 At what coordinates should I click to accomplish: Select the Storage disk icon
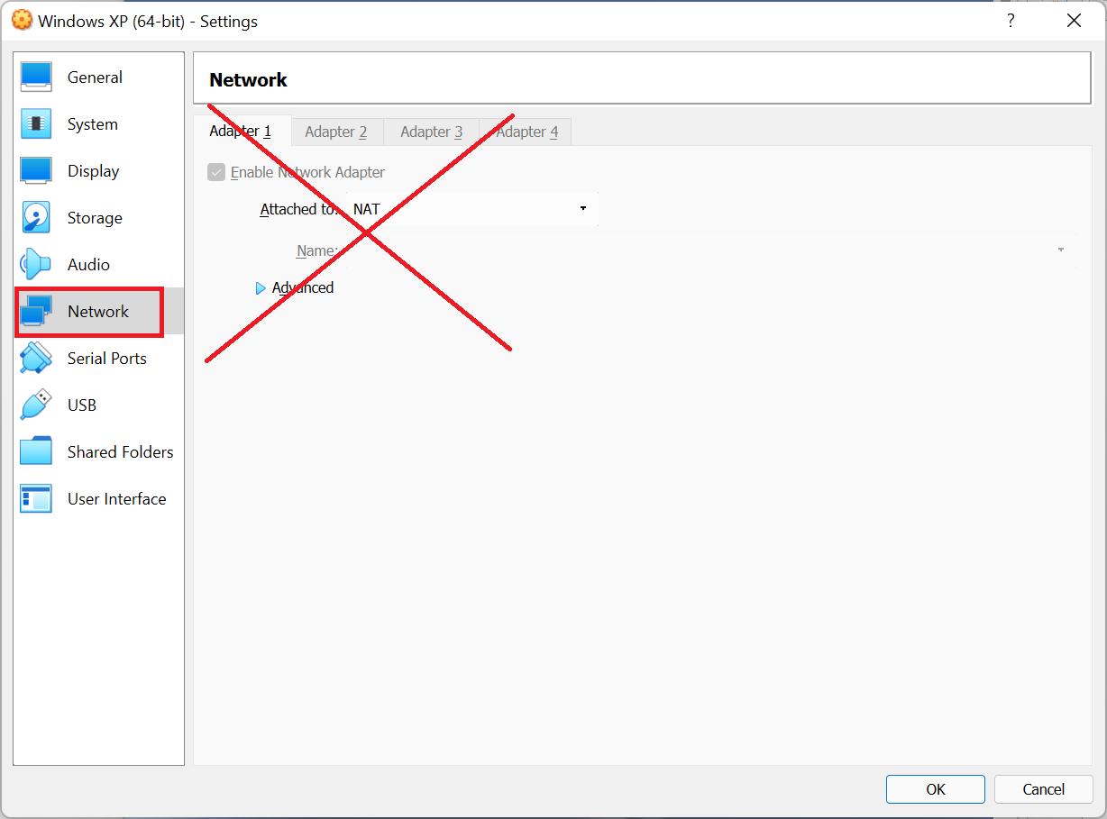tap(36, 218)
